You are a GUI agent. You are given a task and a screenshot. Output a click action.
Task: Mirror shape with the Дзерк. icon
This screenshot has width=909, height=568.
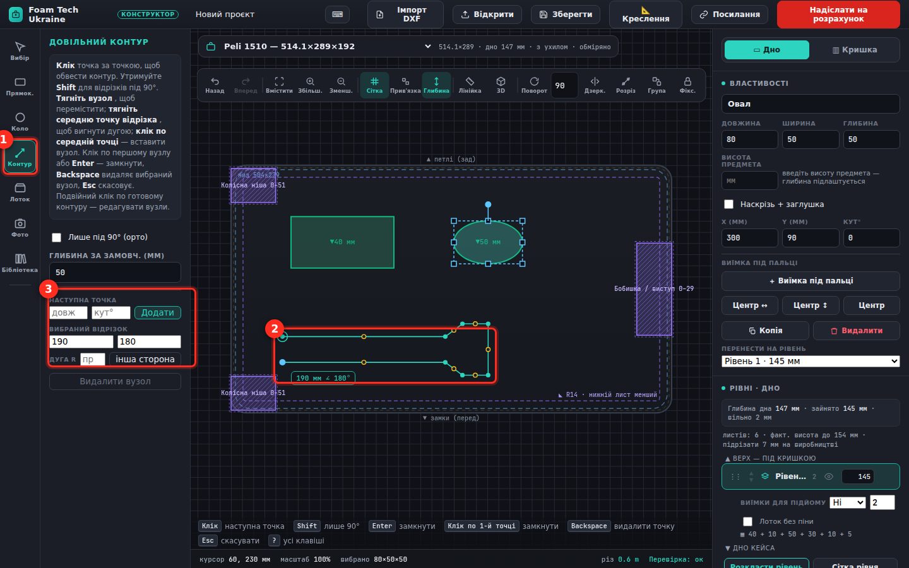595,85
